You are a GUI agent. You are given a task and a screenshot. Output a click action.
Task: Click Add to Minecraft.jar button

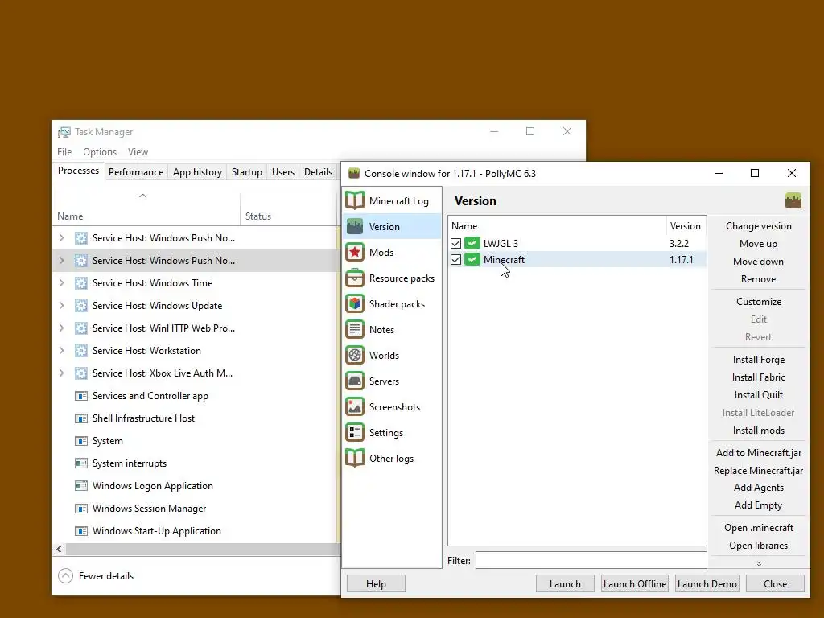click(x=758, y=452)
